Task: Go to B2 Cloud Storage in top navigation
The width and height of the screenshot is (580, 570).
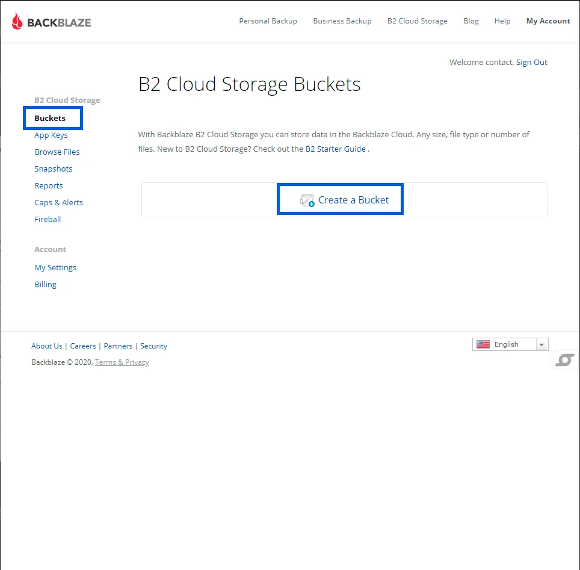Action: pyautogui.click(x=417, y=21)
